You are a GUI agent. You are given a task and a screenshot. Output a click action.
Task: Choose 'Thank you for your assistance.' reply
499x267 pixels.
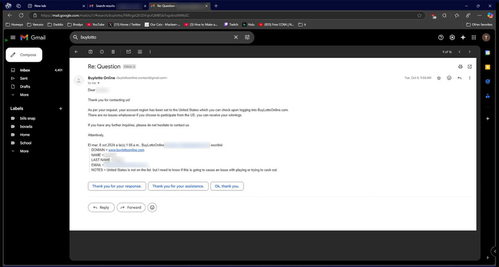click(178, 186)
